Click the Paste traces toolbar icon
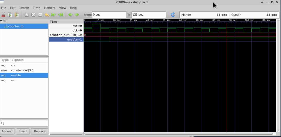This screenshot has width=281, height=137. (16, 15)
